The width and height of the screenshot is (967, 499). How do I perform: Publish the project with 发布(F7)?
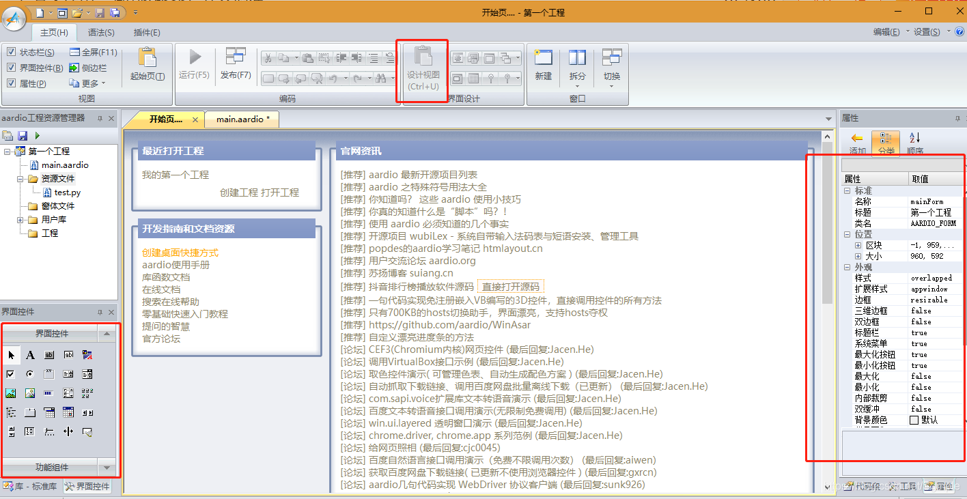coord(236,65)
